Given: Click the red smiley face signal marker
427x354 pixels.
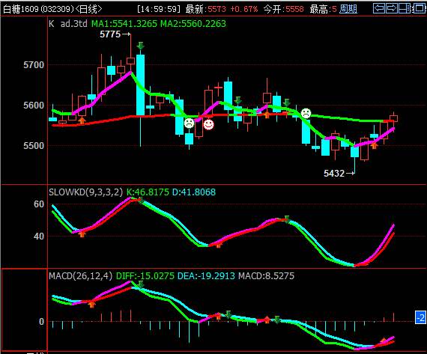Looking at the screenshot, I should (208, 125).
